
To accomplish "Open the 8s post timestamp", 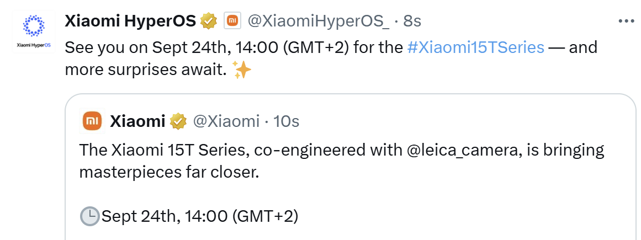I will pos(412,22).
